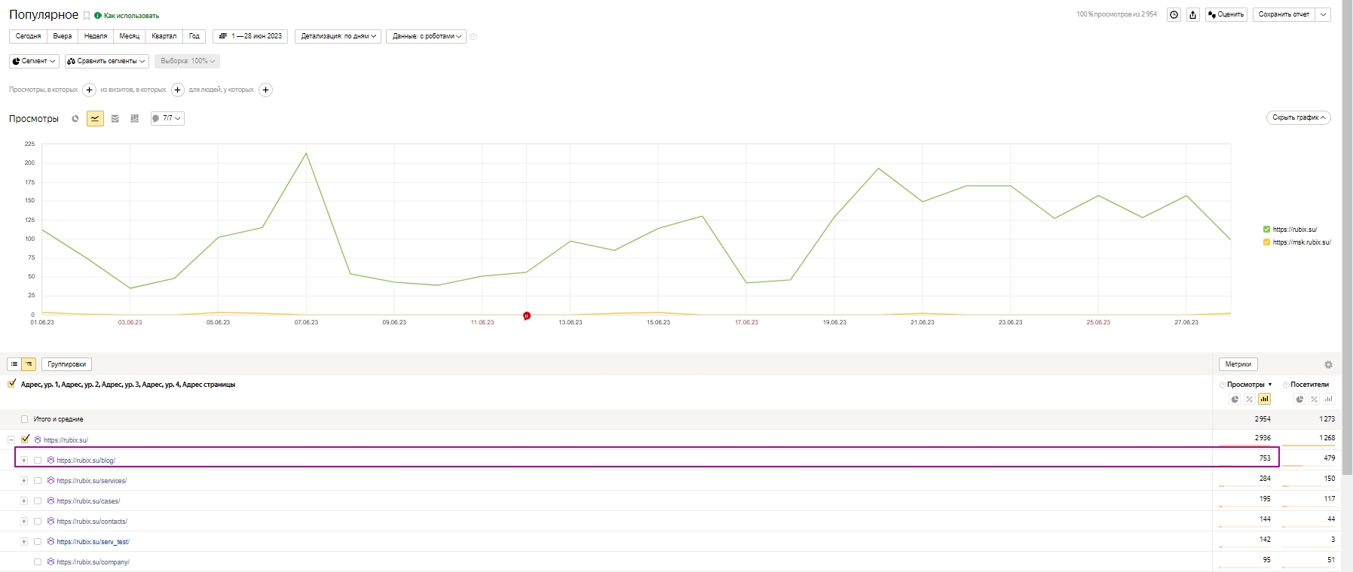Tick the 'Итого и средние' checkbox
This screenshot has height=572, width=1353.
coord(25,419)
